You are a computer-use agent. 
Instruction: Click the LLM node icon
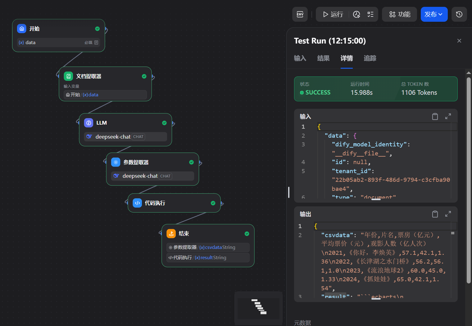pyautogui.click(x=89, y=123)
